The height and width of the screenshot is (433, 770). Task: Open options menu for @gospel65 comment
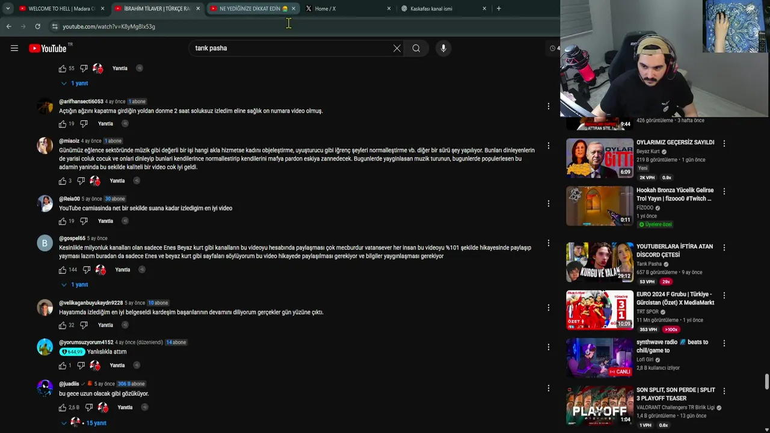pyautogui.click(x=548, y=243)
